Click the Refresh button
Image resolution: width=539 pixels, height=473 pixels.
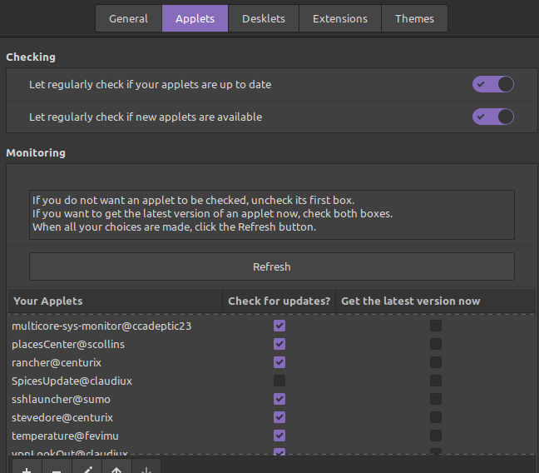pos(272,266)
